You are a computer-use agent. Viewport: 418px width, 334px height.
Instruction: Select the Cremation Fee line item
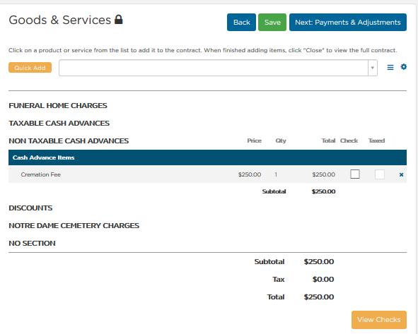[207, 174]
